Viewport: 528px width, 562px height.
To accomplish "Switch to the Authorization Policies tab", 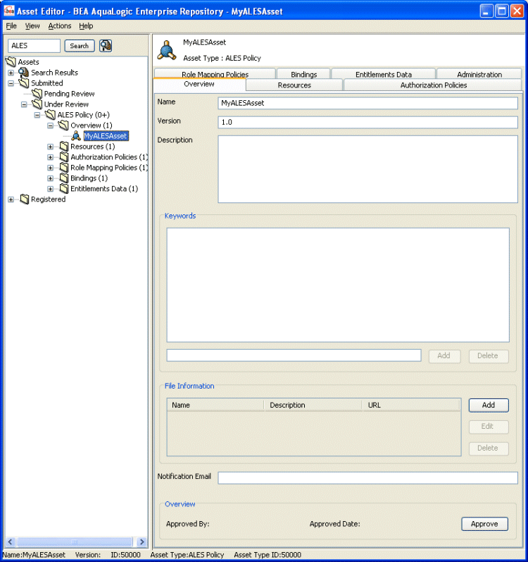I will [433, 85].
